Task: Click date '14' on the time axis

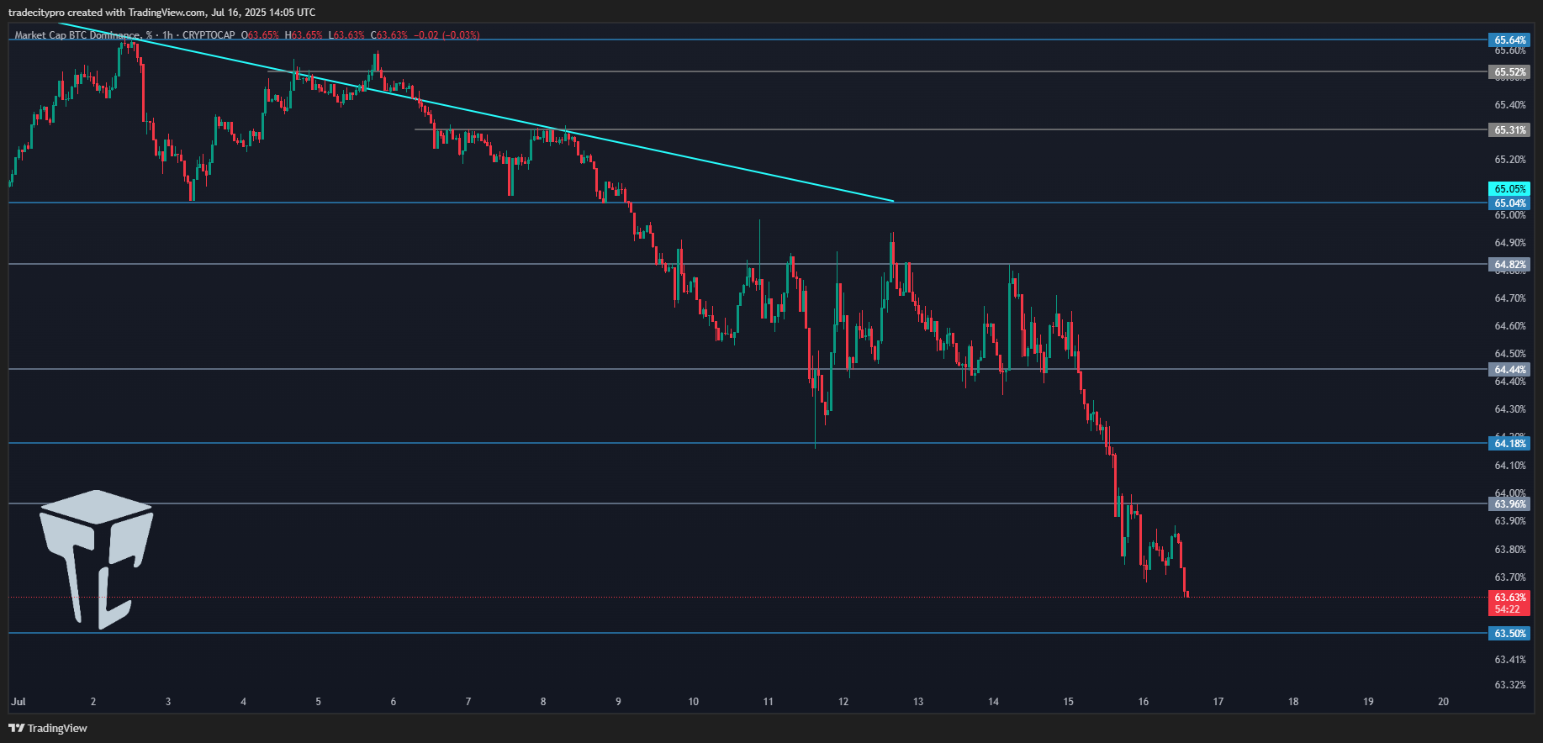Action: coord(993,702)
